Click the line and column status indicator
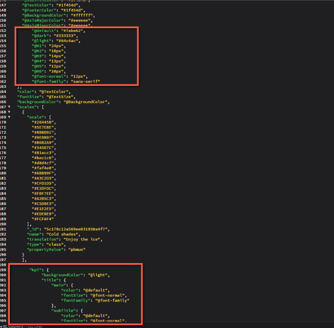This screenshot has width=334, height=328. (13, 326)
